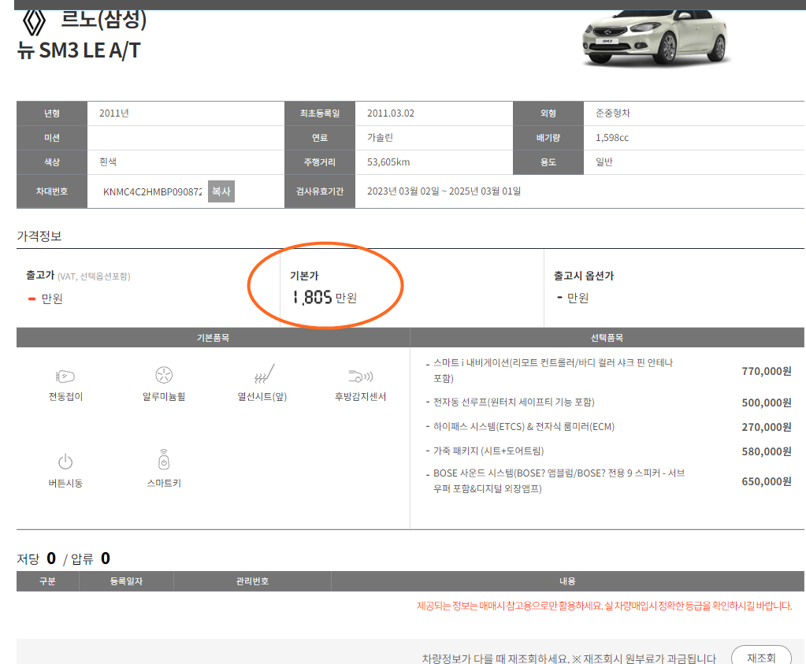Click the 뉴 SM3 LE A/T model title
This screenshot has width=806, height=664.
point(79,50)
